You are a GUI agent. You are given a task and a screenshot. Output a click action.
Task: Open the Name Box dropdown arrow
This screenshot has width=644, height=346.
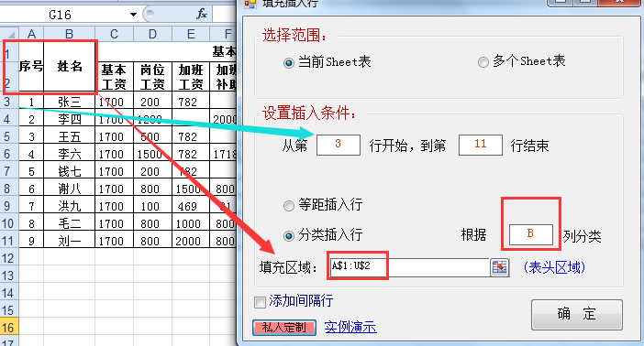click(133, 15)
